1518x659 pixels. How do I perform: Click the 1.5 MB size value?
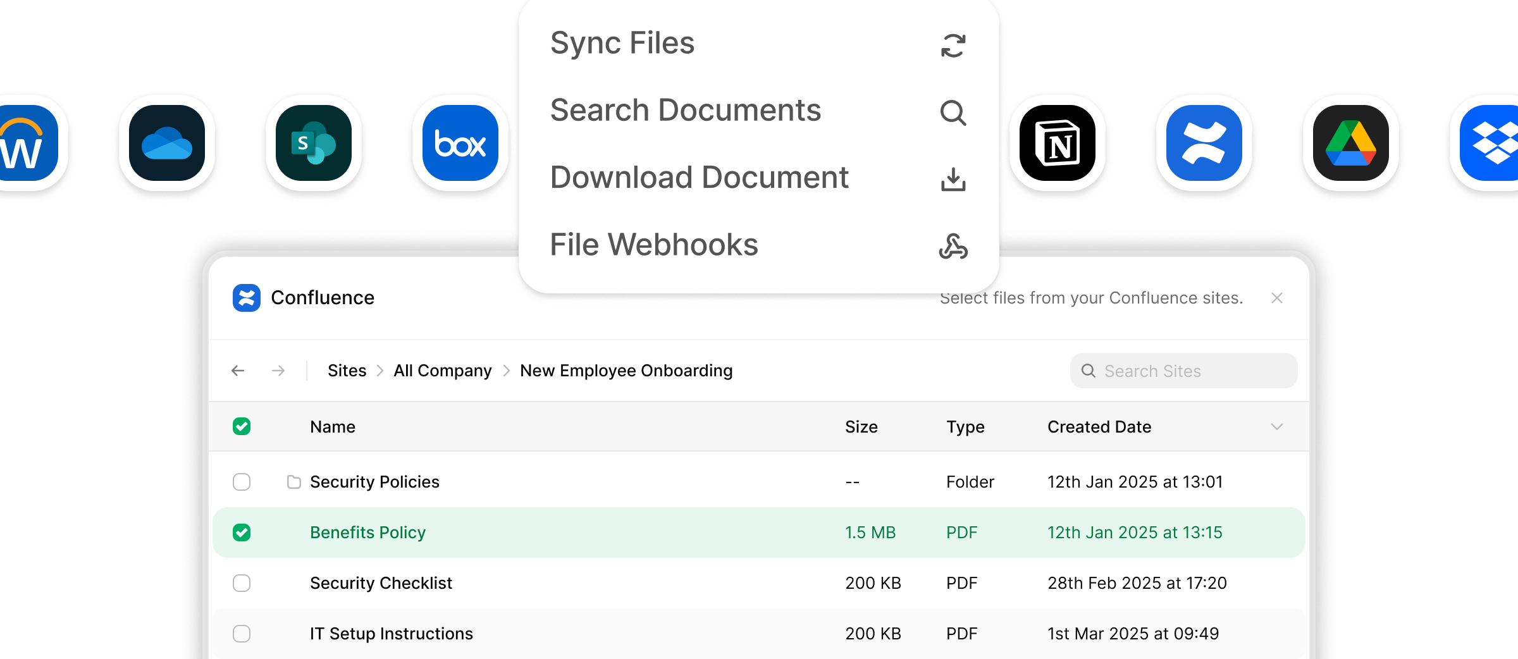click(870, 533)
